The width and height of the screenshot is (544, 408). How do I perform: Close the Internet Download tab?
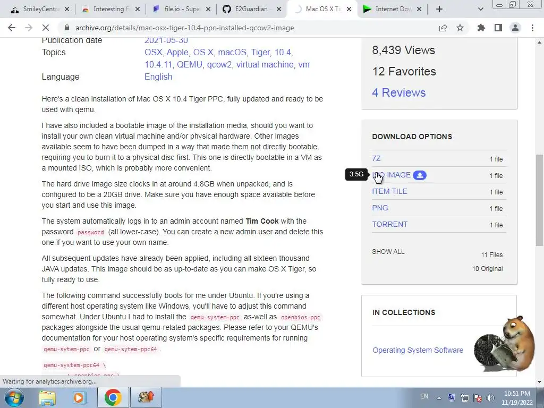(x=419, y=9)
